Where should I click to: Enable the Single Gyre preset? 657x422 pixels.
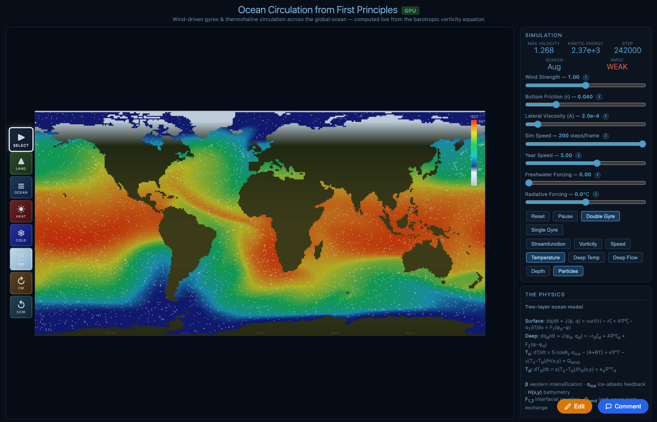click(x=544, y=230)
